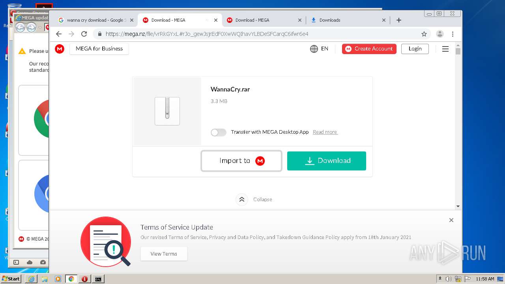The height and width of the screenshot is (284, 505).
Task: Close the Terms of Service Update banner
Action: coord(451,220)
